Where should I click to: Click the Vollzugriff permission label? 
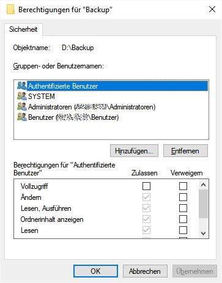tap(34, 186)
